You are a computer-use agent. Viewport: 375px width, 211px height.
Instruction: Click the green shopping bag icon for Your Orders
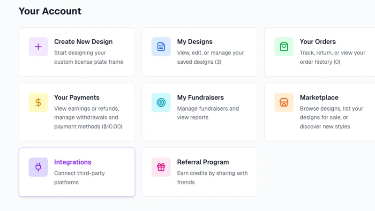pos(284,46)
